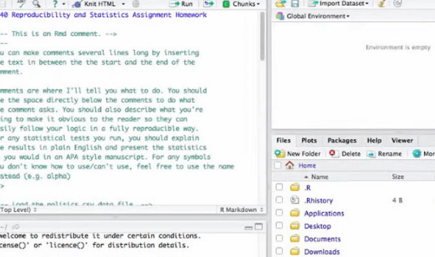Open the Downloads folder link
The height and width of the screenshot is (257, 435).
click(x=322, y=251)
